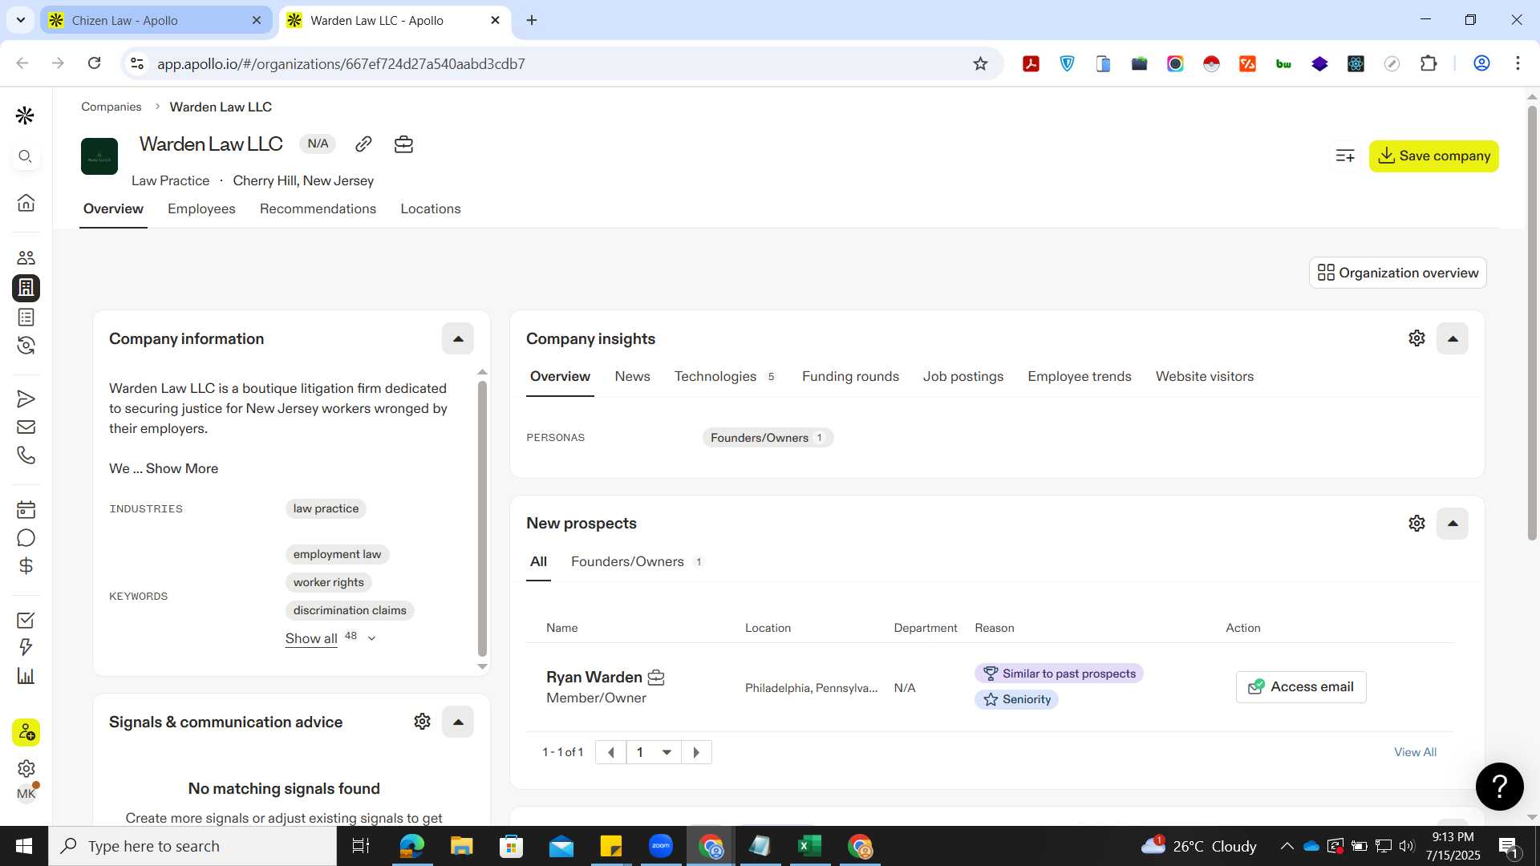The width and height of the screenshot is (1540, 866).
Task: Open Apollo home logo in sidebar
Action: pos(25,115)
